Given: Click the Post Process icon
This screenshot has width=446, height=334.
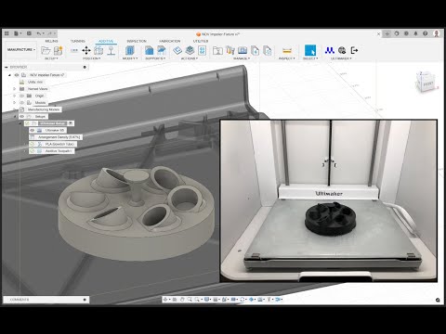Looking at the screenshot, I should pos(202,50).
